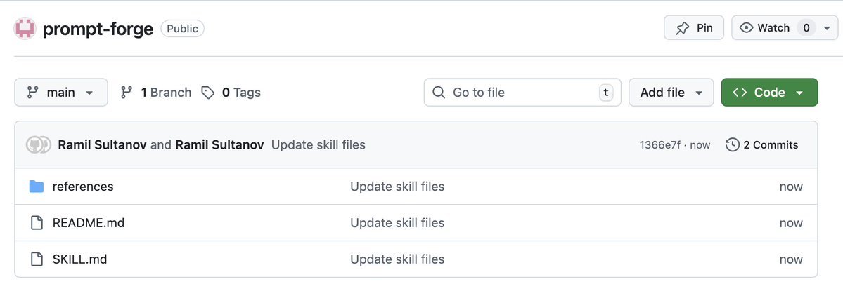Click the prompt-forge repository avatar icon

click(x=25, y=29)
